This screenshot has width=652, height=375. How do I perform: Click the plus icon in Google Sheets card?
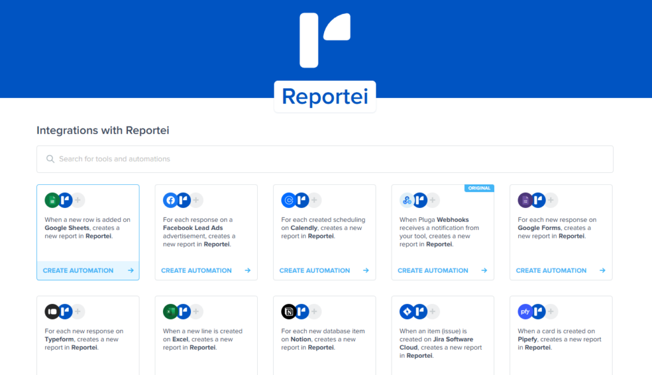78,200
